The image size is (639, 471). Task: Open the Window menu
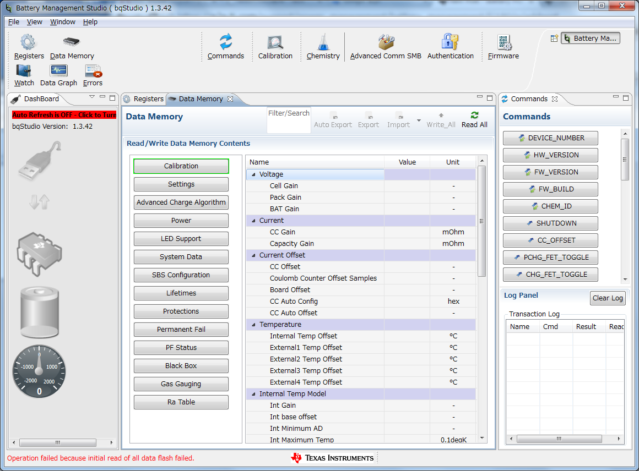click(x=63, y=22)
